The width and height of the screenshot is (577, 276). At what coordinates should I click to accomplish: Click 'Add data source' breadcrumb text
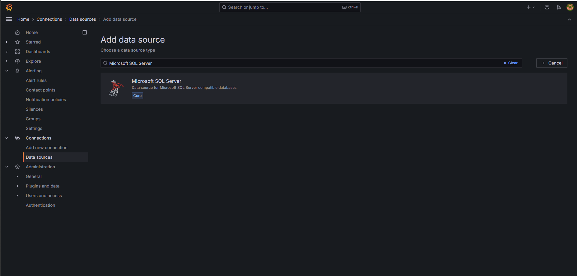120,19
